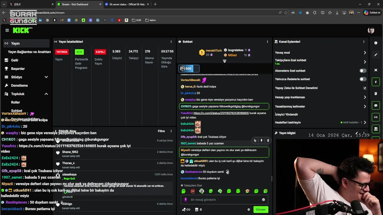Viewport: 383px width, 215px height.
Task: Pin the hovered chat message
Action: point(261,141)
